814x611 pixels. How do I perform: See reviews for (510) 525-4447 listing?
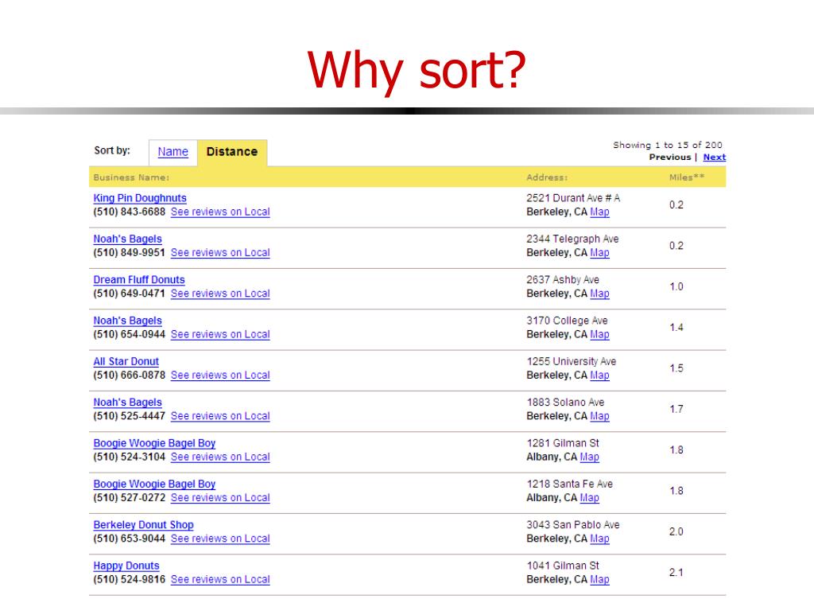(x=220, y=416)
